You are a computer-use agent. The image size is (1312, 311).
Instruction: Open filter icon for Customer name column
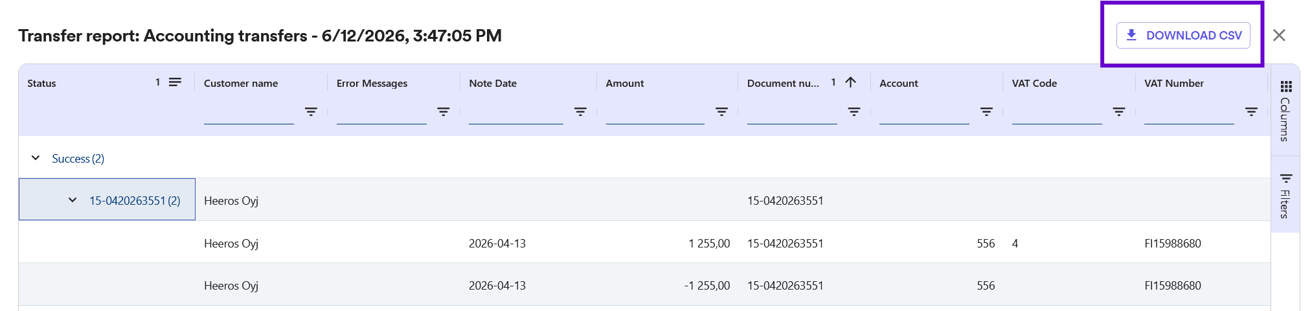point(311,111)
